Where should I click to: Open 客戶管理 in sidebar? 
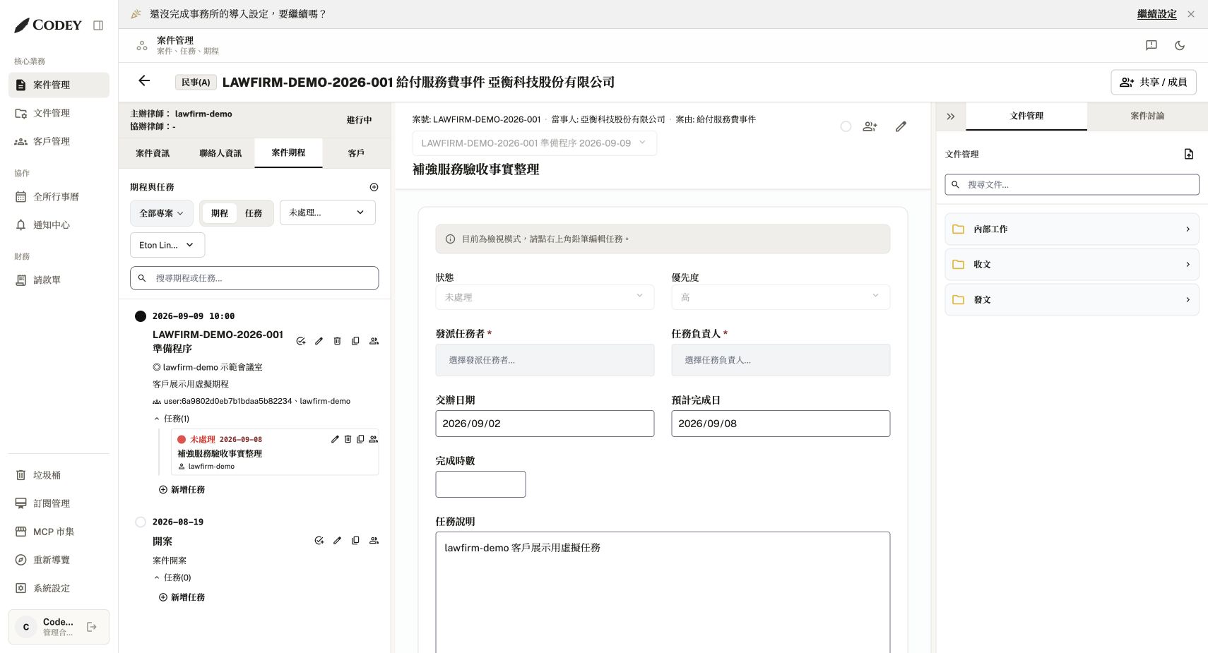[59, 141]
